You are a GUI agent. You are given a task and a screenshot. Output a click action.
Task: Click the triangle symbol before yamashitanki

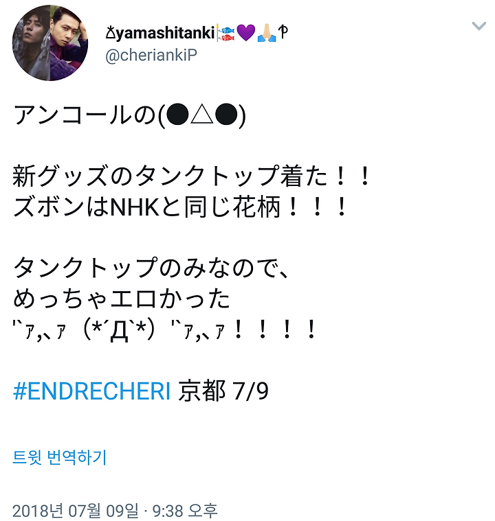(110, 33)
